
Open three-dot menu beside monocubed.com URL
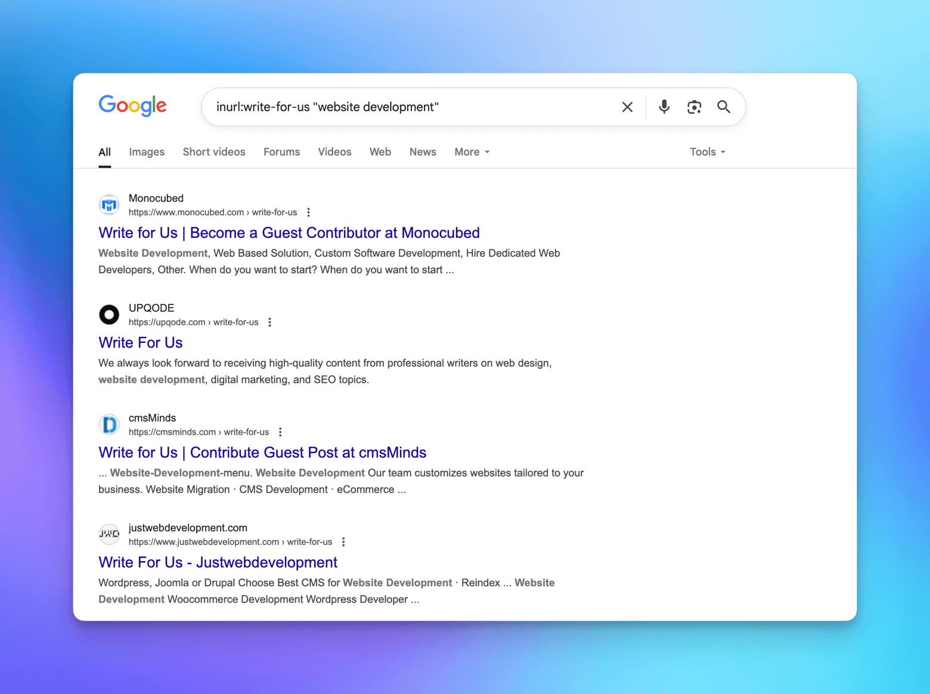click(x=308, y=212)
